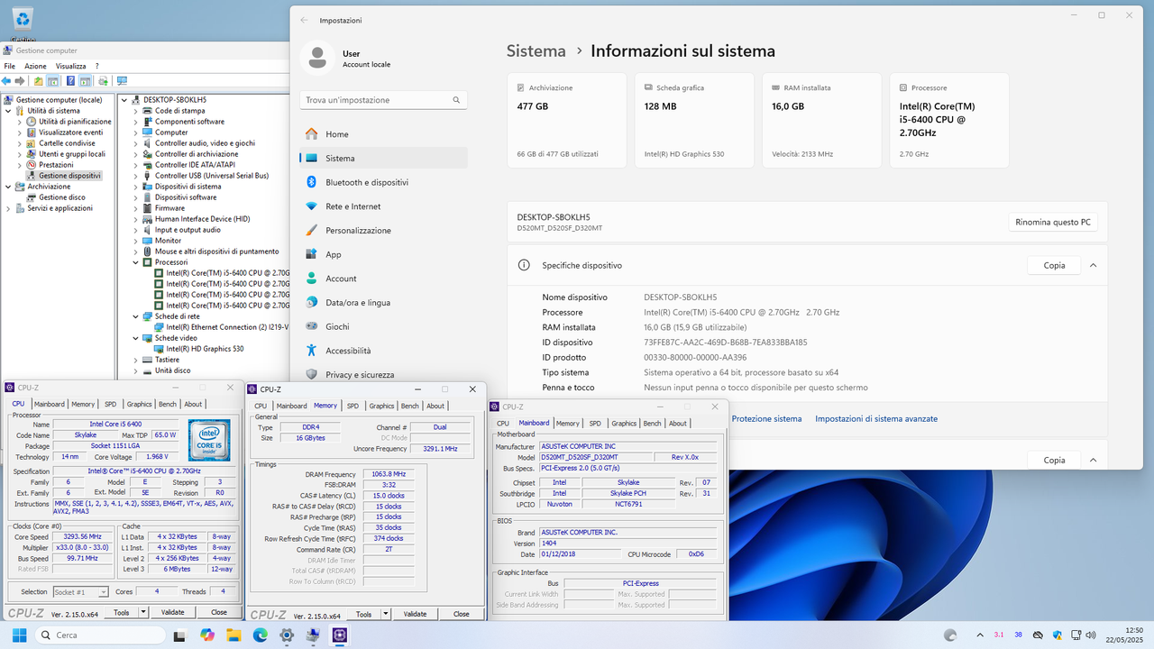The width and height of the screenshot is (1154, 649).
Task: Expand Utilità di pianificazione node
Action: 20,122
